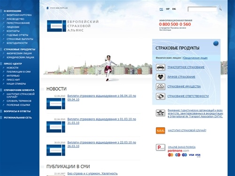Open news thumbnail dated 30.03.2010
The height and width of the screenshot is (176, 235).
(56, 150)
